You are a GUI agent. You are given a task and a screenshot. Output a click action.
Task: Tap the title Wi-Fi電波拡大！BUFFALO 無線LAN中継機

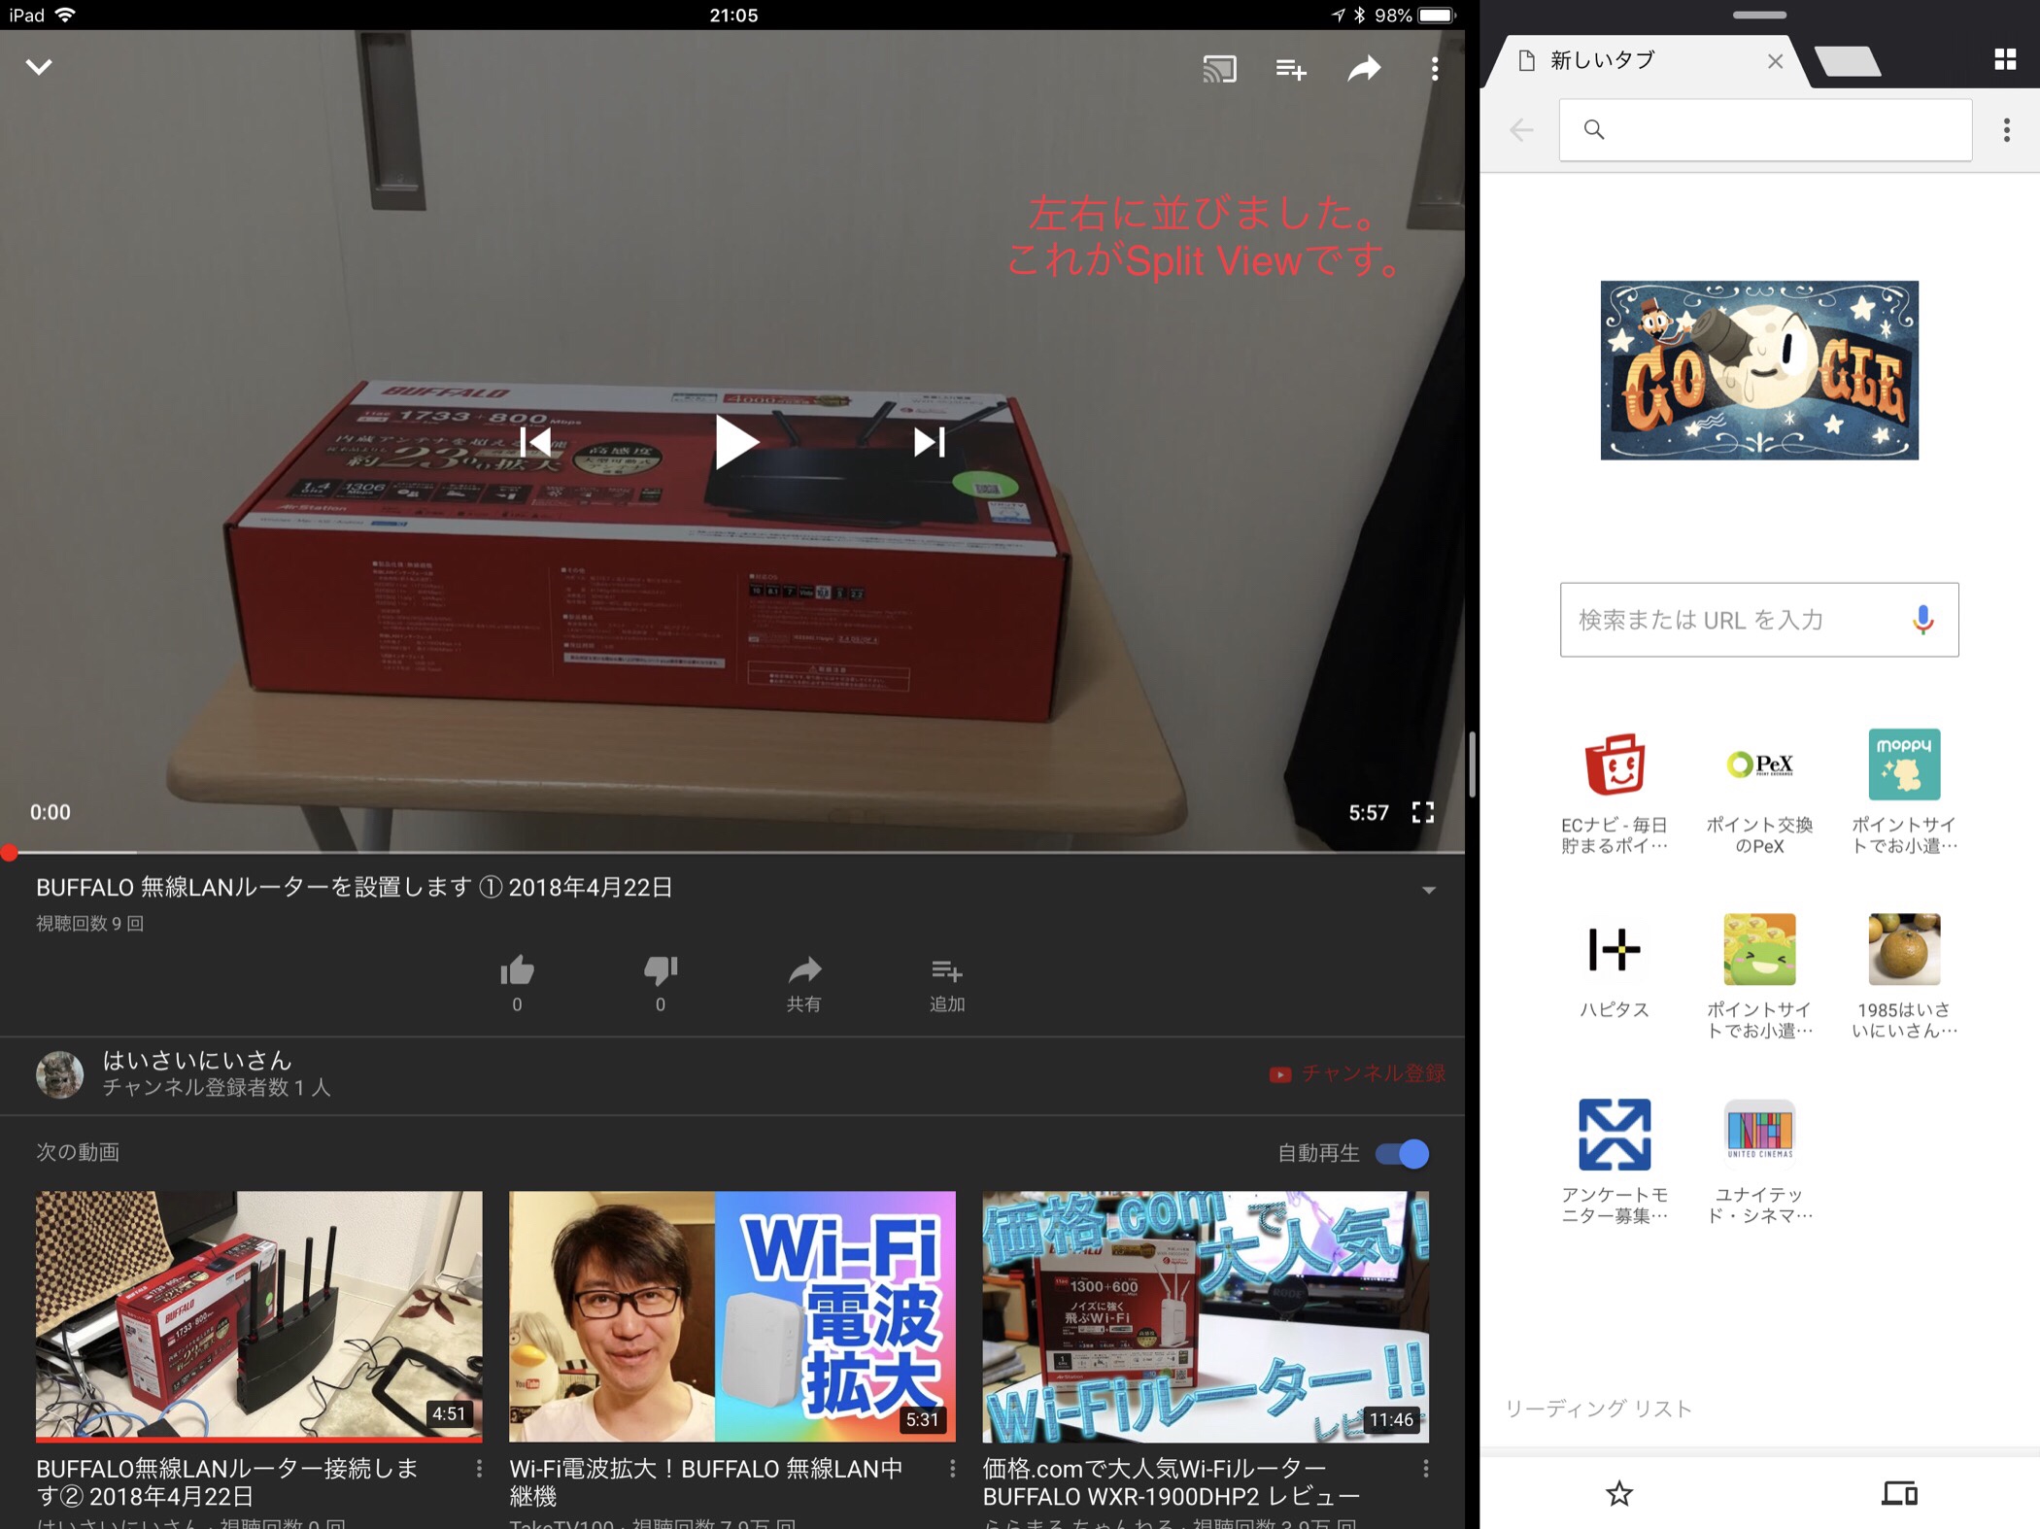[706, 1482]
